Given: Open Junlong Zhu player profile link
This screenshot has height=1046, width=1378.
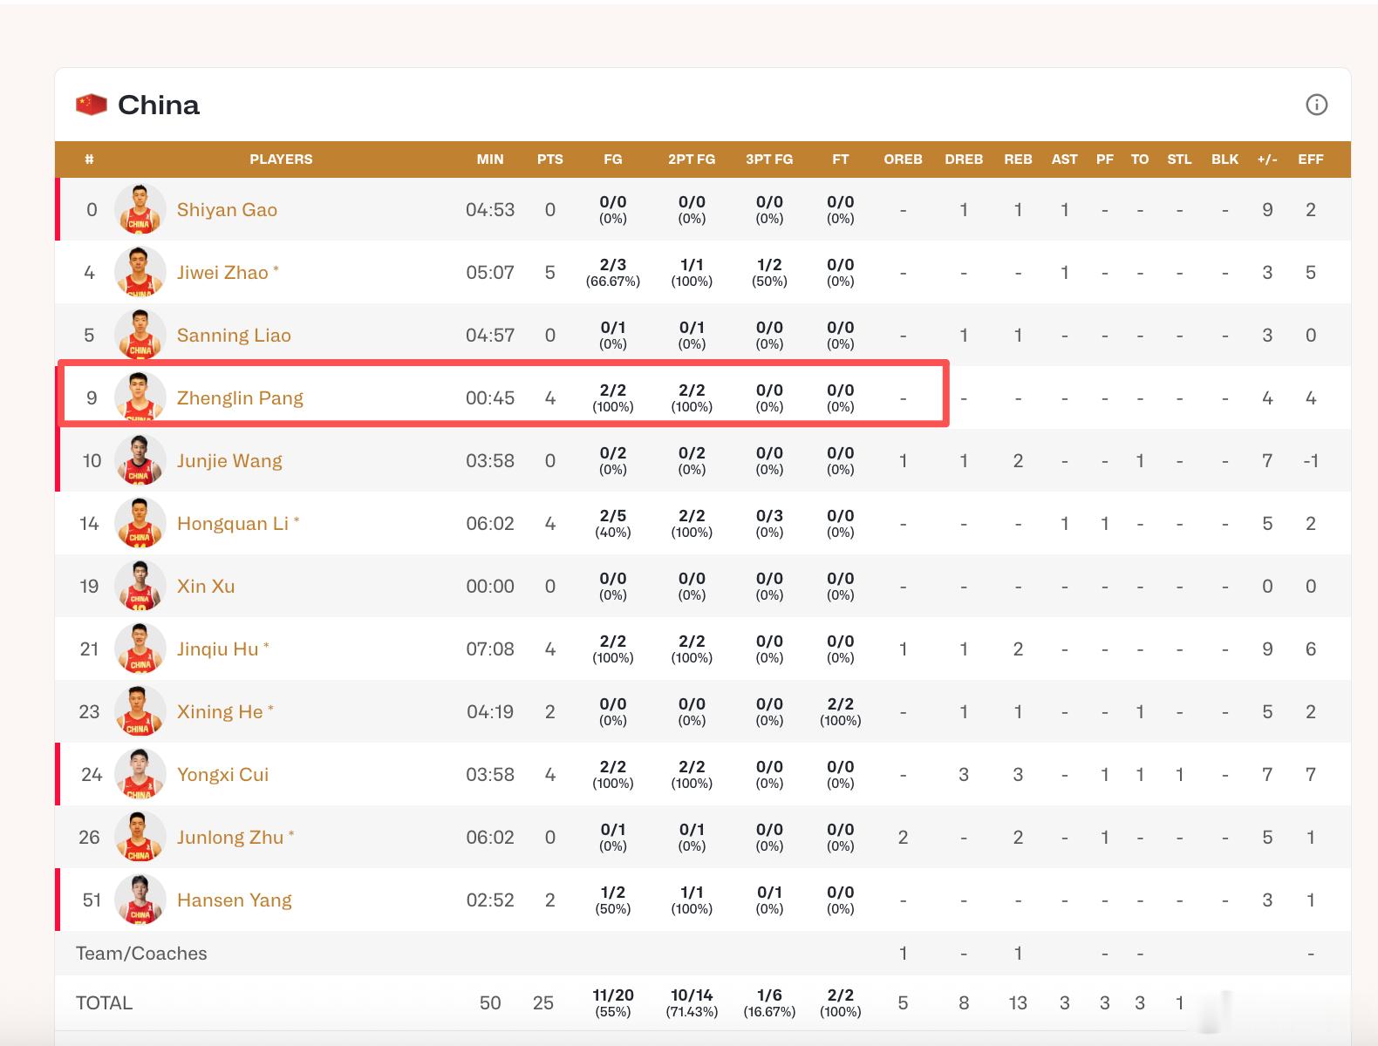Looking at the screenshot, I should coord(230,837).
